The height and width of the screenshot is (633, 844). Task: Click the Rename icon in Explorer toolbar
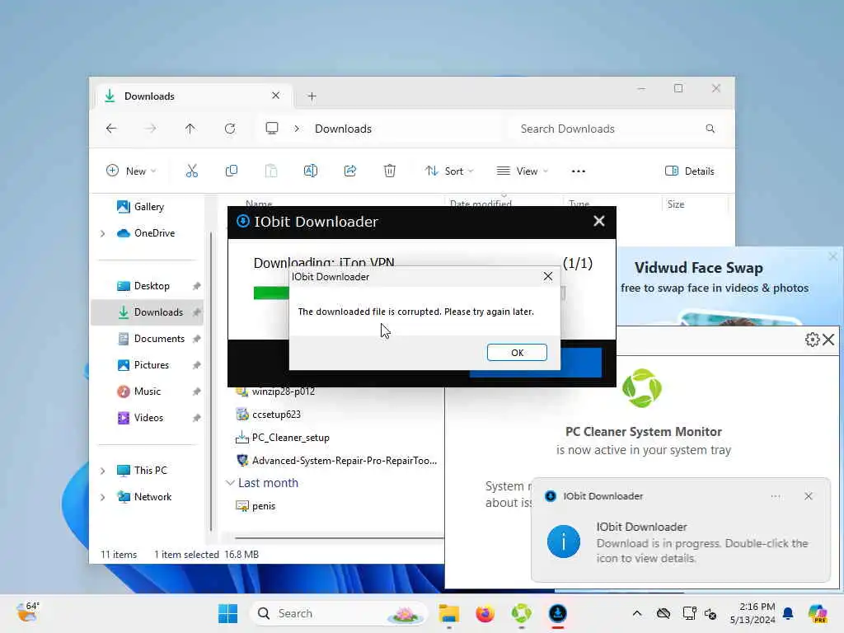[311, 171]
